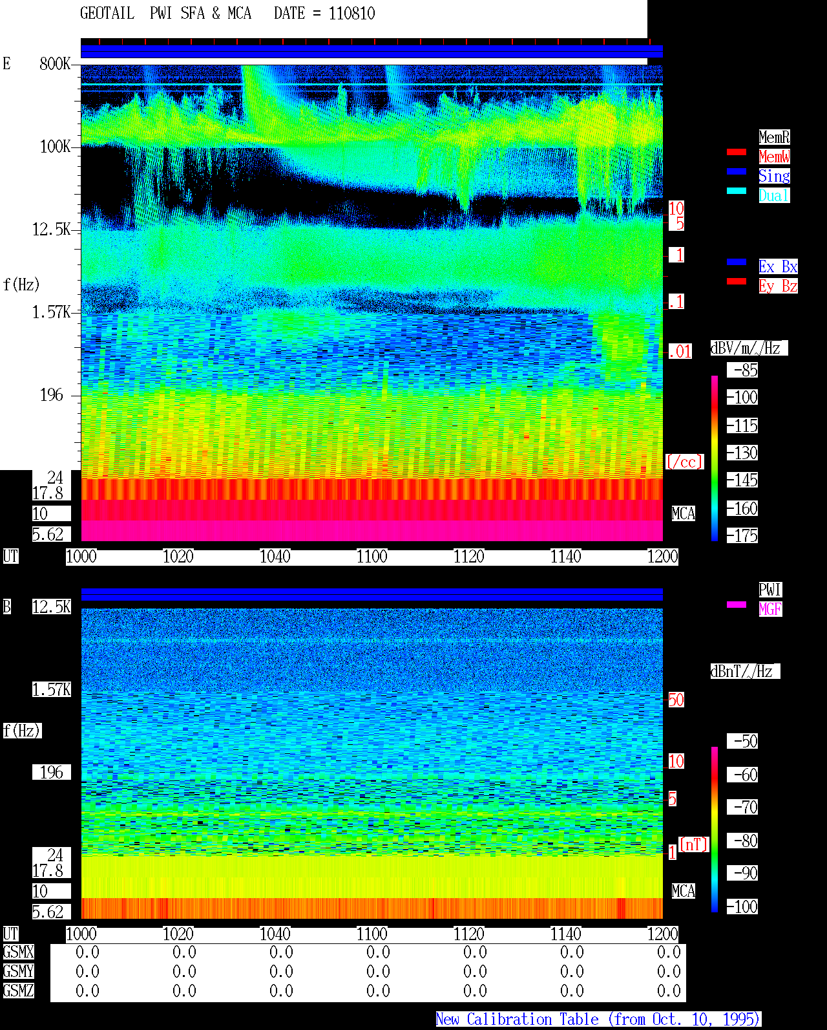Screen dimensions: 827x1030
Task: Click the -80 color scale value
Action: tap(742, 841)
